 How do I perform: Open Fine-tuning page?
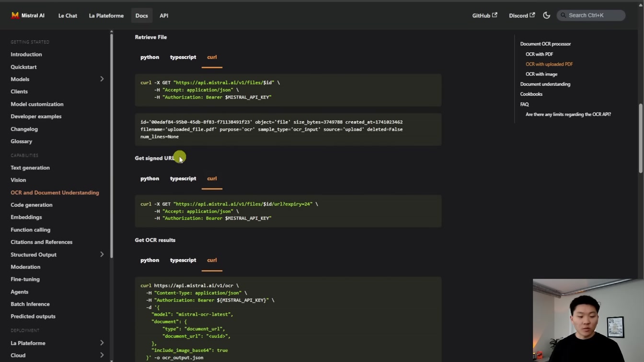(x=25, y=279)
